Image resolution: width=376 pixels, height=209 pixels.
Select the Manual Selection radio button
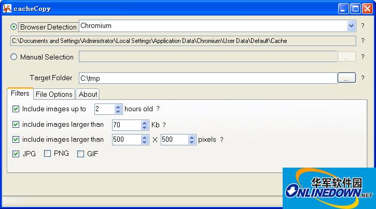click(14, 57)
